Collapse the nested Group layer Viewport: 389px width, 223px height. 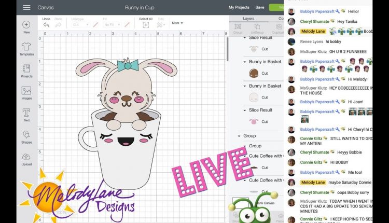[245, 146]
